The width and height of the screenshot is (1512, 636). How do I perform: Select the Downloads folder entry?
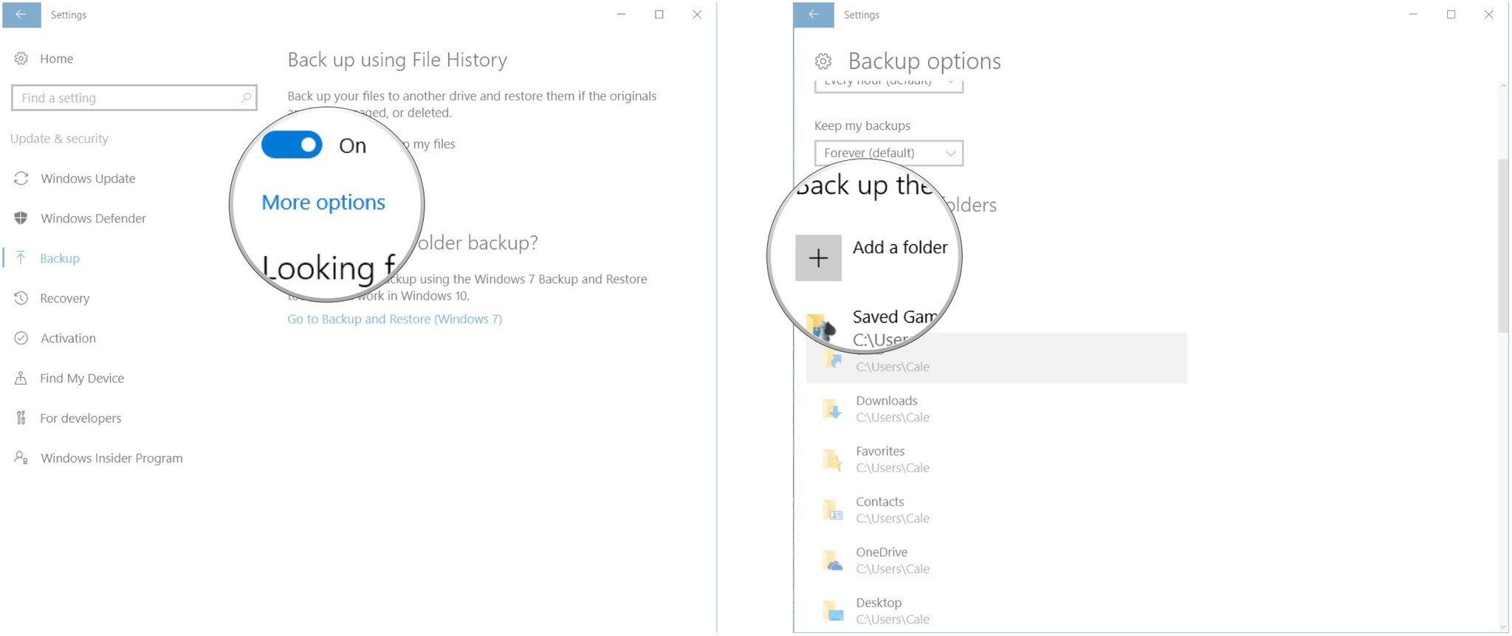[886, 409]
